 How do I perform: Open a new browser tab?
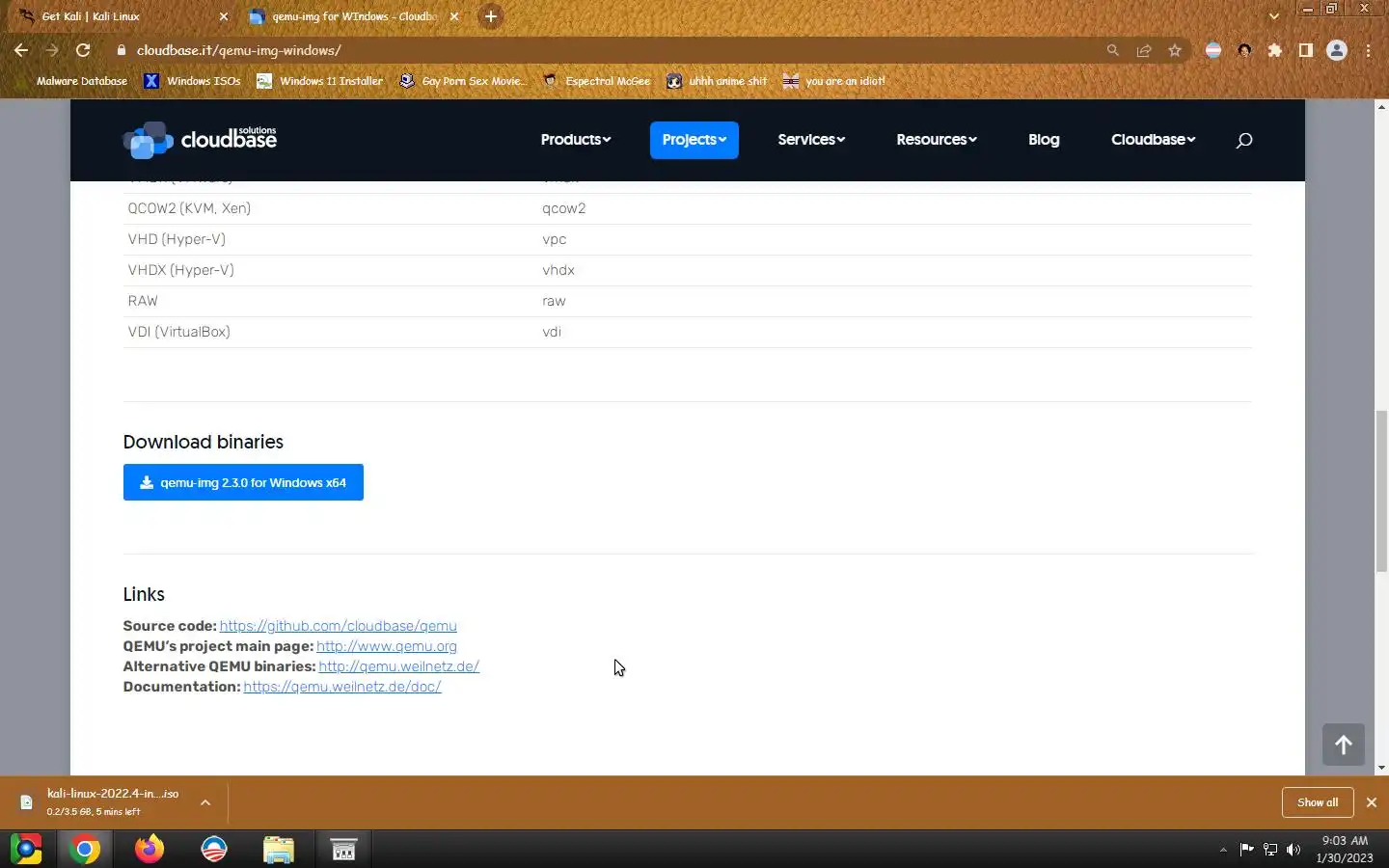[x=491, y=16]
